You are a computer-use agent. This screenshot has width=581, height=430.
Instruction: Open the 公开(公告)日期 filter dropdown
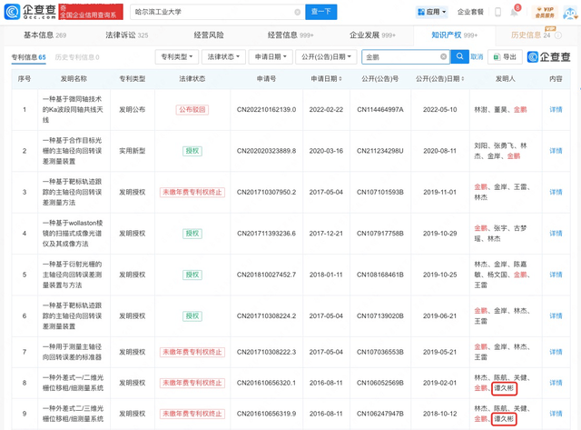point(326,56)
